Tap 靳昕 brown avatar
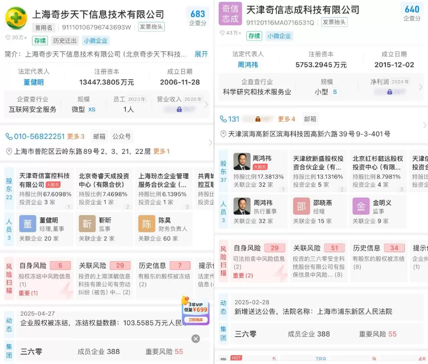Image resolution: width=428 pixels, height=364 pixels. tap(87, 224)
